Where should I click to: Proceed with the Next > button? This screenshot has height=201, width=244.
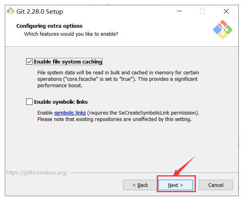pyautogui.click(x=176, y=185)
